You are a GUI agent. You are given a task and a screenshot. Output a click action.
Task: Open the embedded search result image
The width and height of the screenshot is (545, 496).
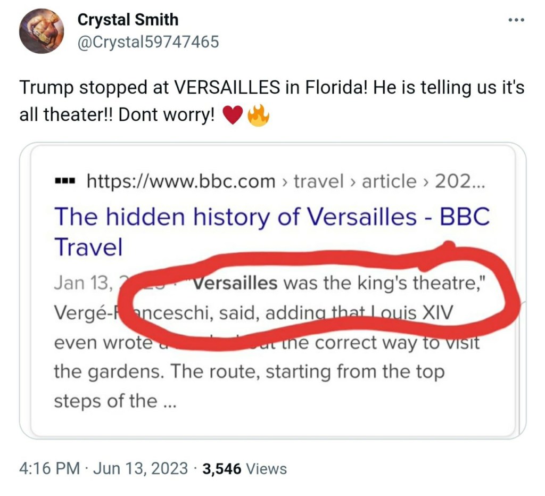(273, 291)
